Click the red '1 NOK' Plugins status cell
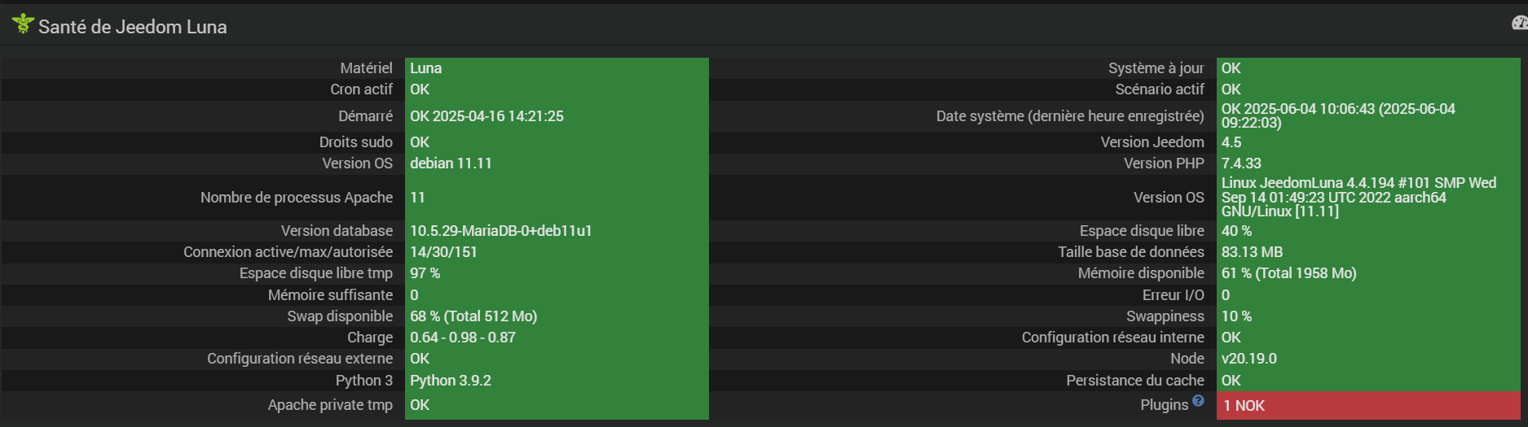The width and height of the screenshot is (1528, 427). point(1367,405)
